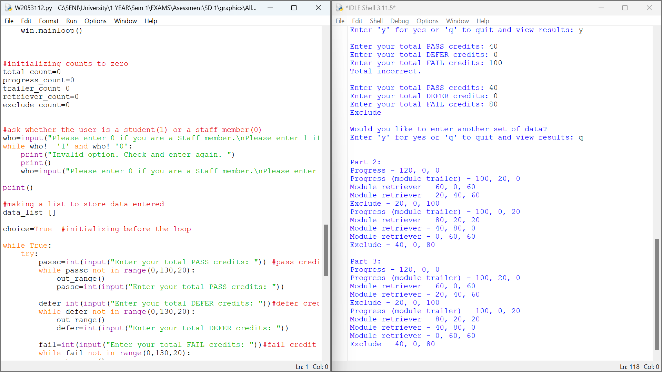Click 'Would you like to enter another set of data?'
The image size is (662, 372).
click(449, 129)
